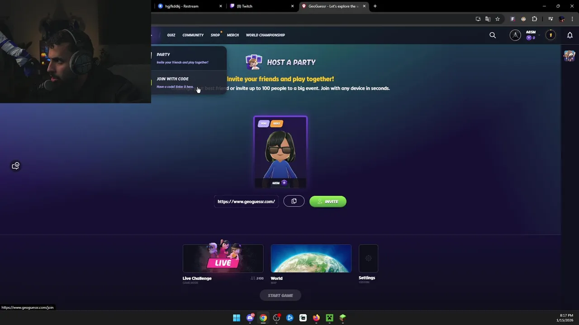Open the notifications bell
This screenshot has height=325, width=579.
click(x=570, y=35)
